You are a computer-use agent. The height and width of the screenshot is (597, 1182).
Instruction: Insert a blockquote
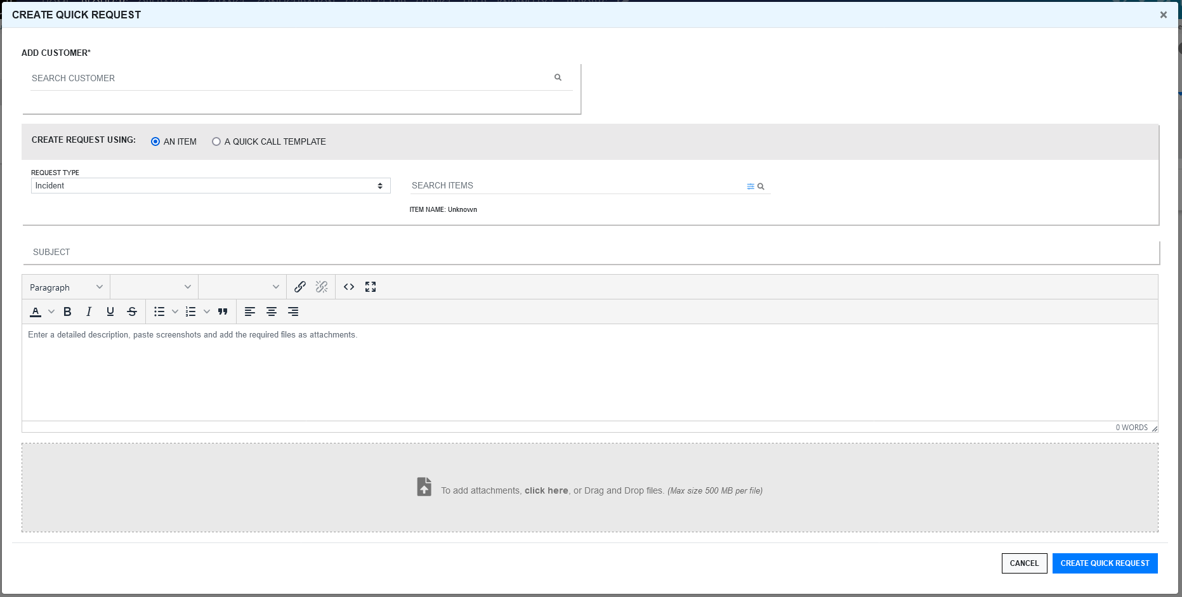coord(223,312)
